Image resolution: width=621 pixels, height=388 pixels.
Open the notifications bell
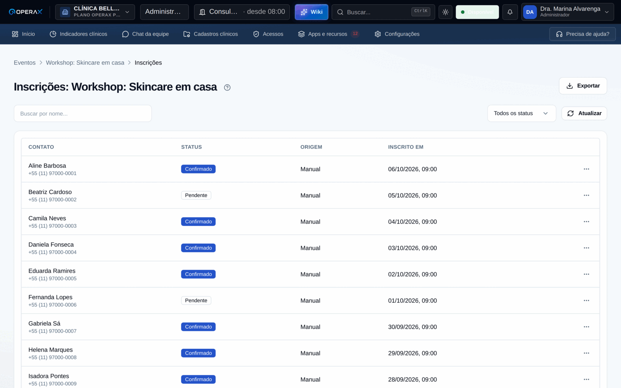[510, 12]
